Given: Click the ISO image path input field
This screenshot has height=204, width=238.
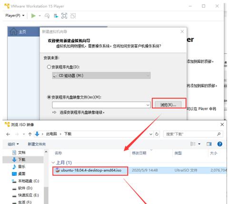Looking at the screenshot, I should click(x=99, y=105).
